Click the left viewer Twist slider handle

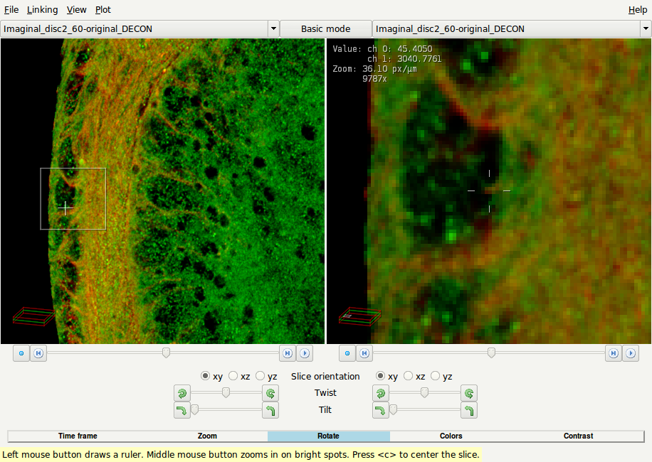226,392
